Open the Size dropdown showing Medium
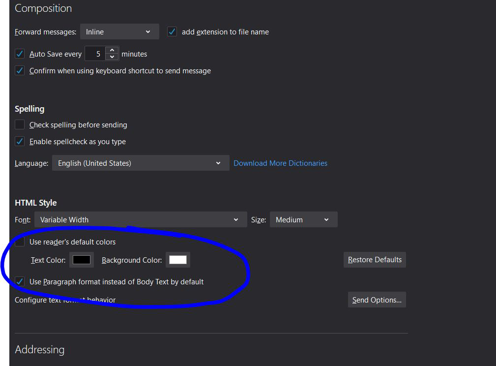 click(303, 219)
